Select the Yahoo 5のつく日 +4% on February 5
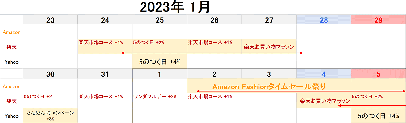This screenshot has height=123, width=406. click(x=378, y=116)
